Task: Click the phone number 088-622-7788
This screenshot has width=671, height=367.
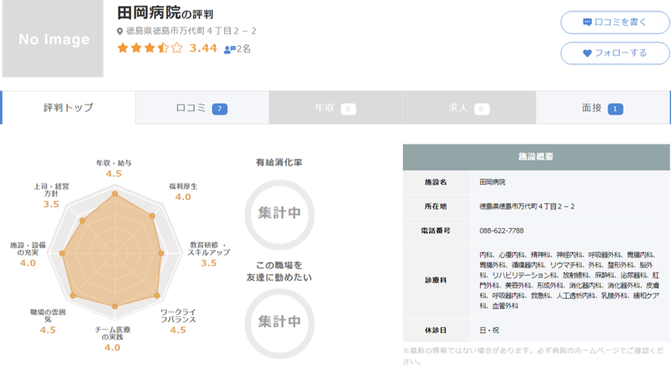Action: (501, 231)
